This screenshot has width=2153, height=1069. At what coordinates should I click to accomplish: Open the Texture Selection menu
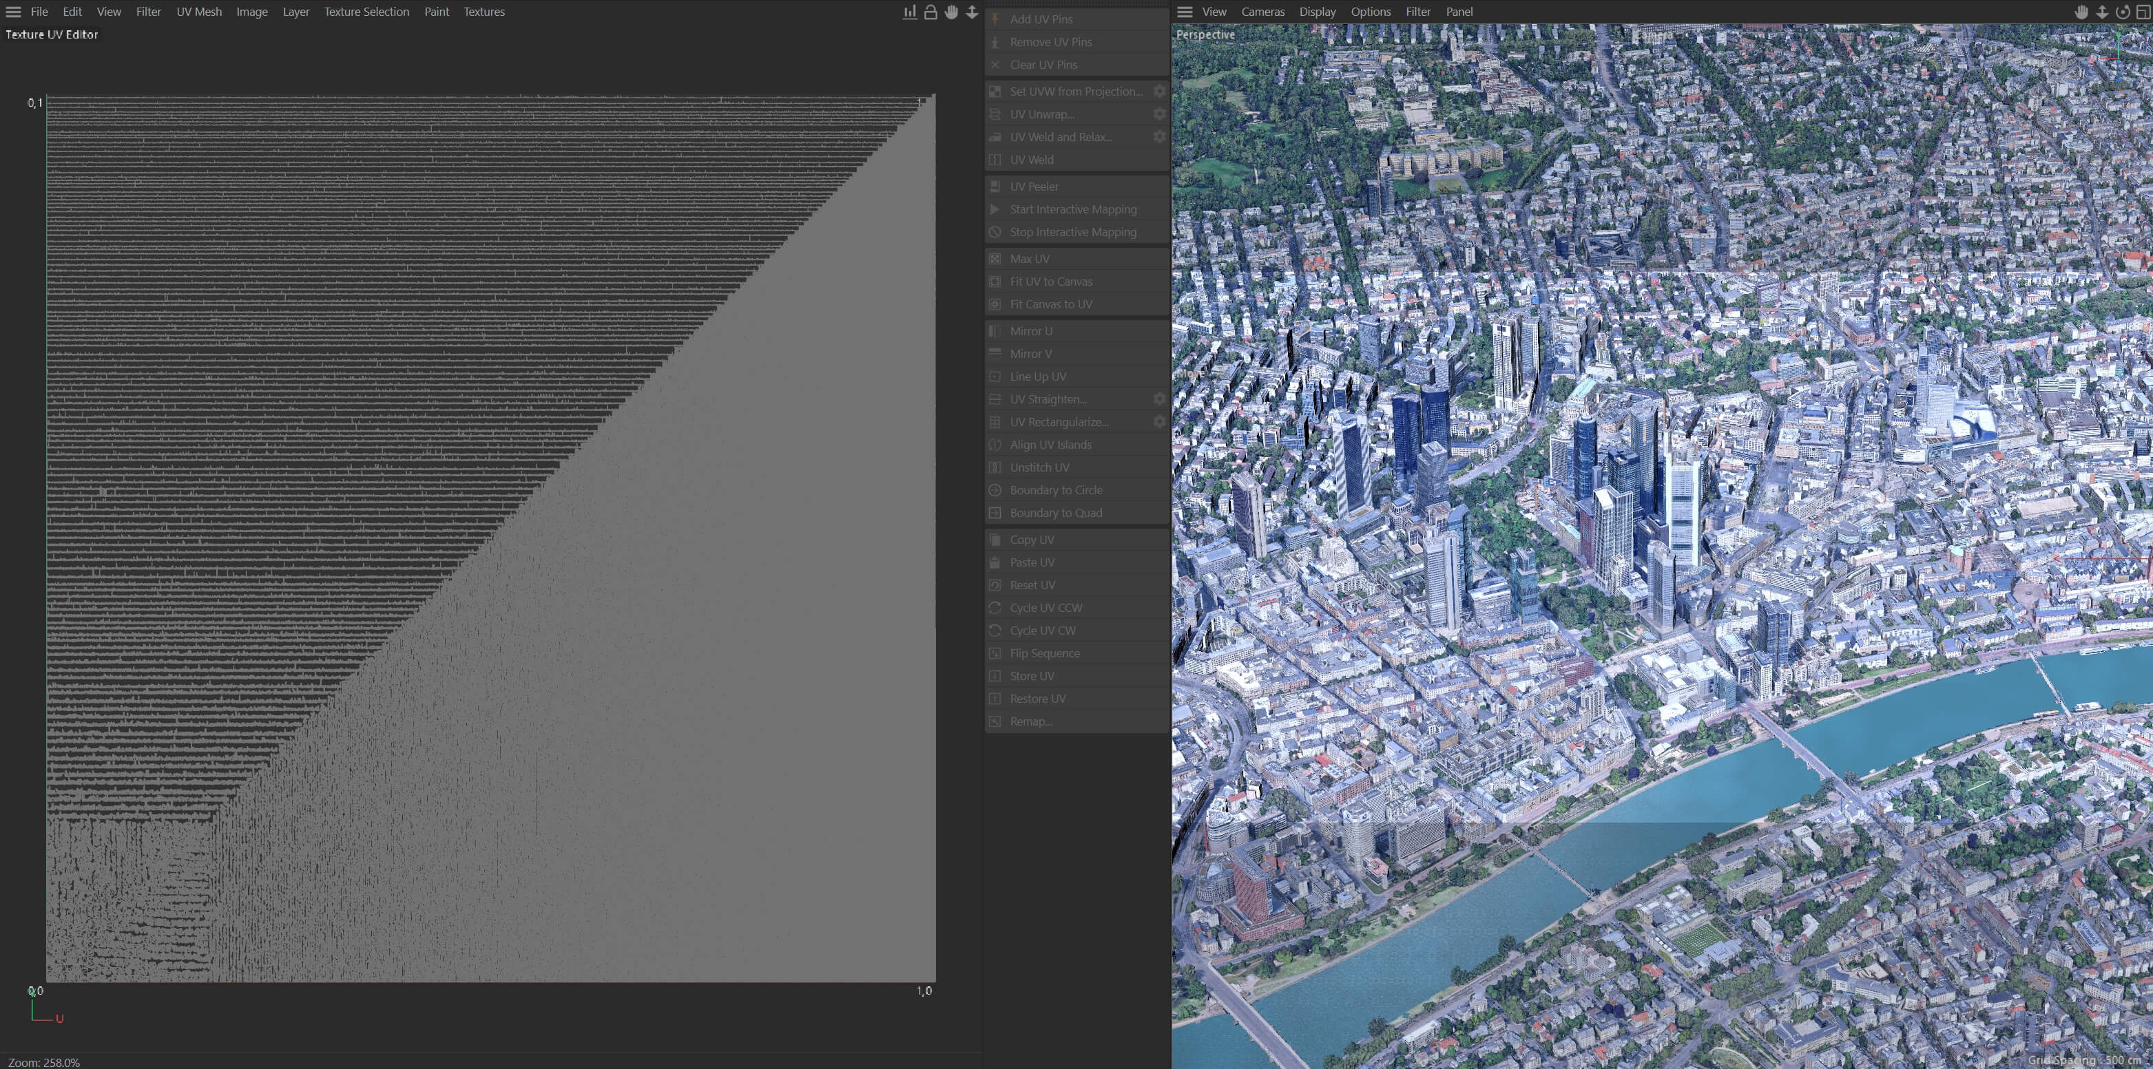(367, 12)
